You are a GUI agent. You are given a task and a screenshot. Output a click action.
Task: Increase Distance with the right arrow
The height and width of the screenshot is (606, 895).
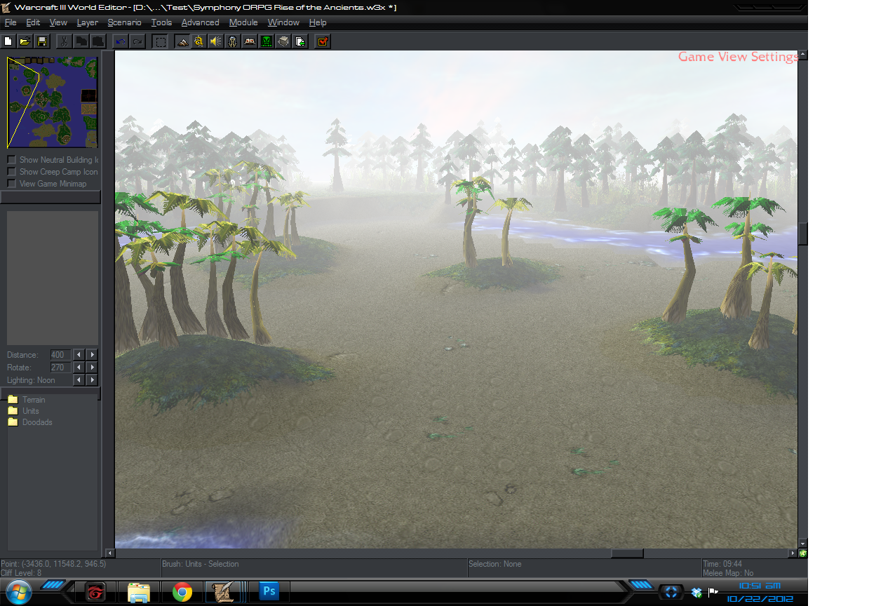92,355
